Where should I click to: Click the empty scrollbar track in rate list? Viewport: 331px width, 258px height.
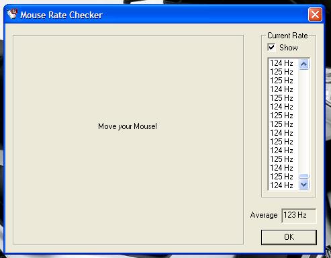(x=304, y=121)
